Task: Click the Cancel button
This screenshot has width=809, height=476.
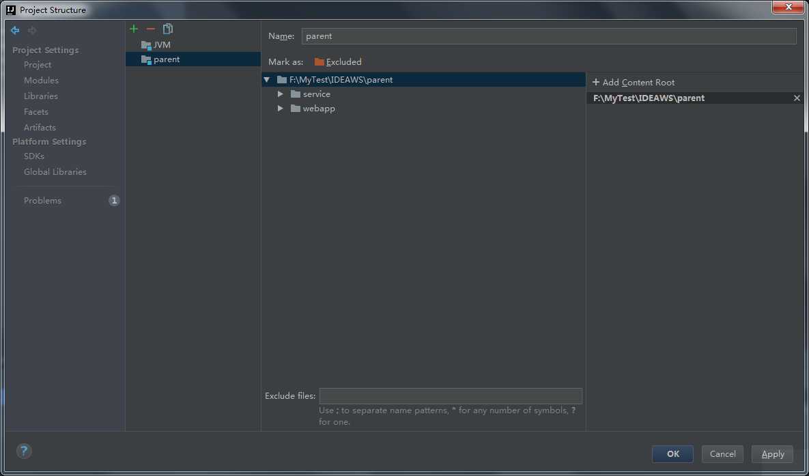Action: click(x=722, y=453)
